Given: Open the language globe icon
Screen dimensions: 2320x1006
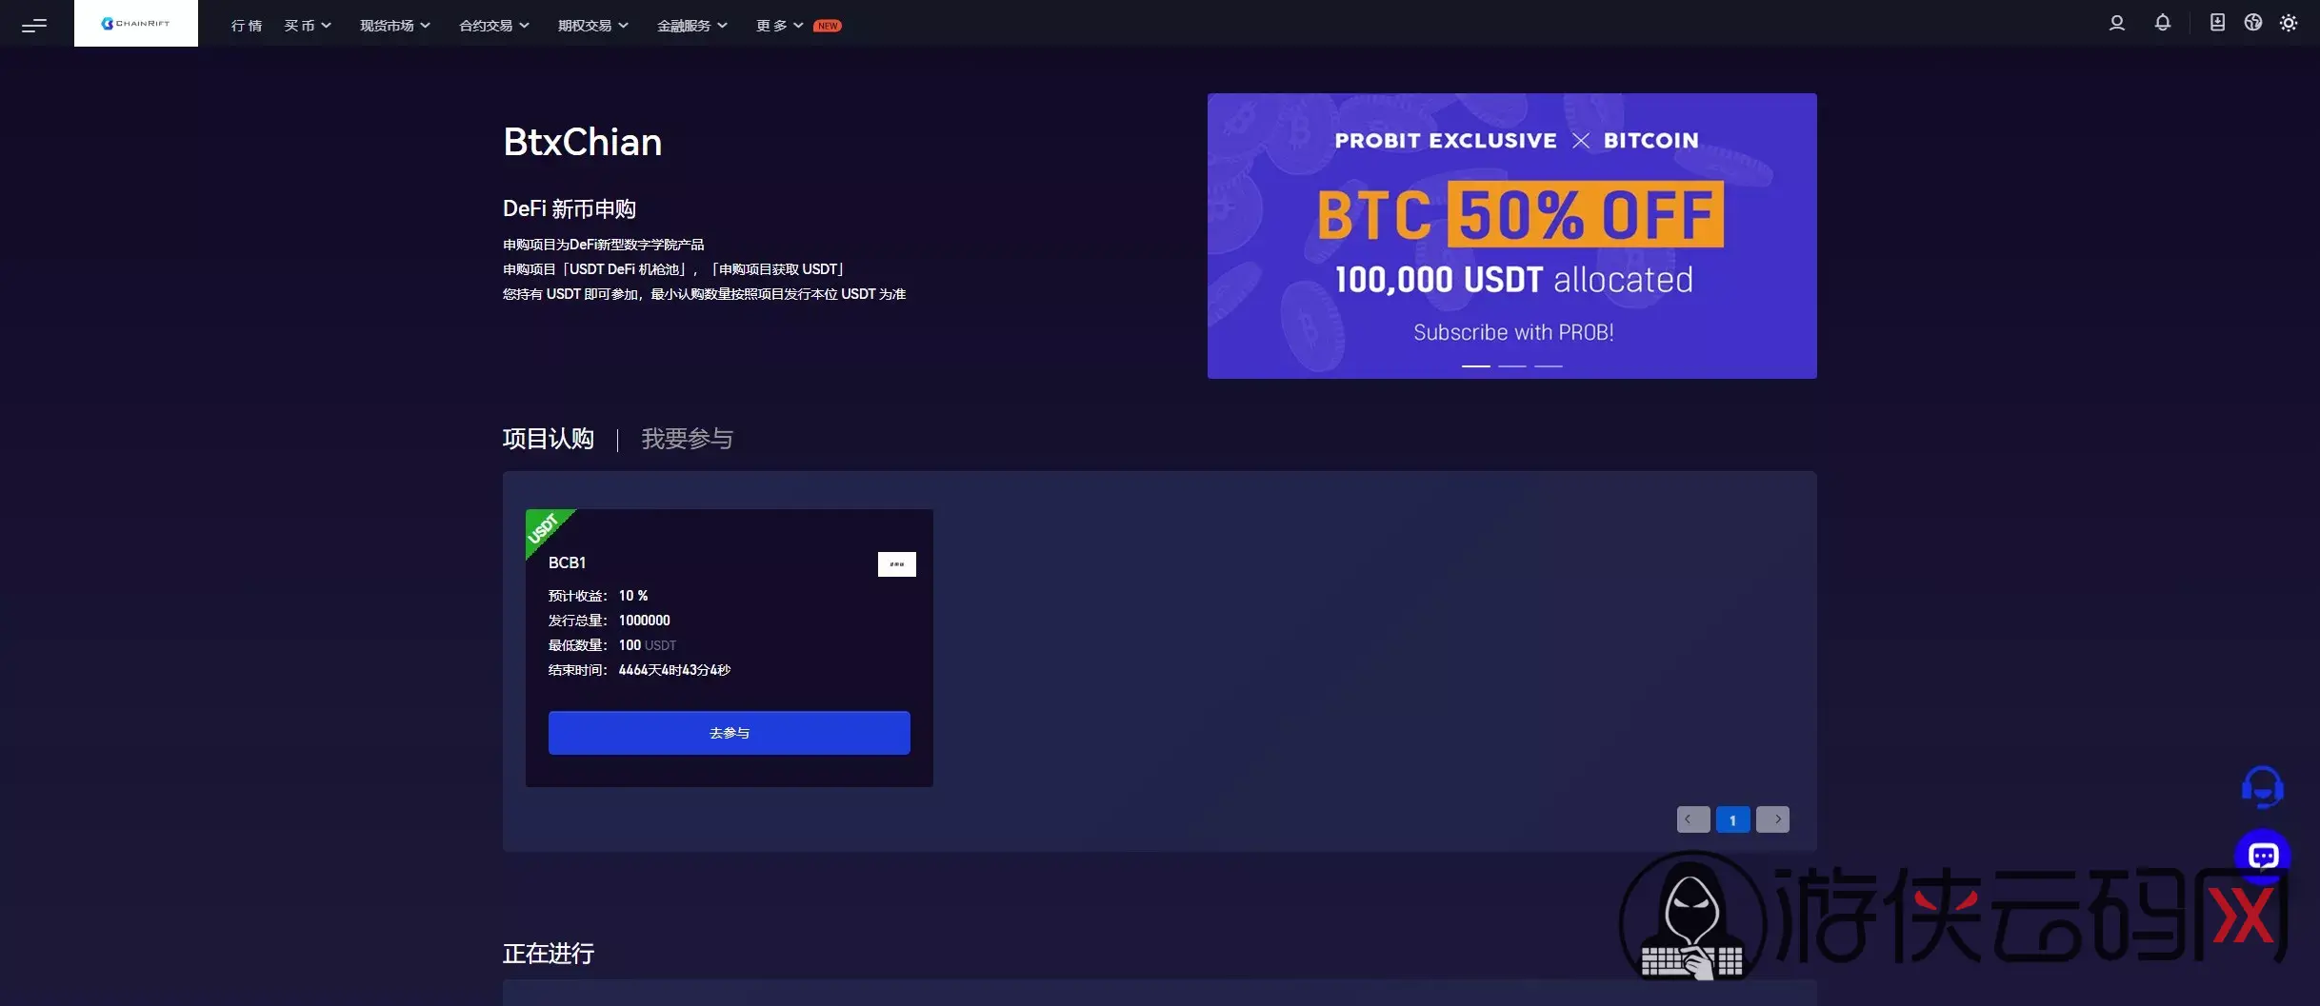Looking at the screenshot, I should pyautogui.click(x=2252, y=23).
